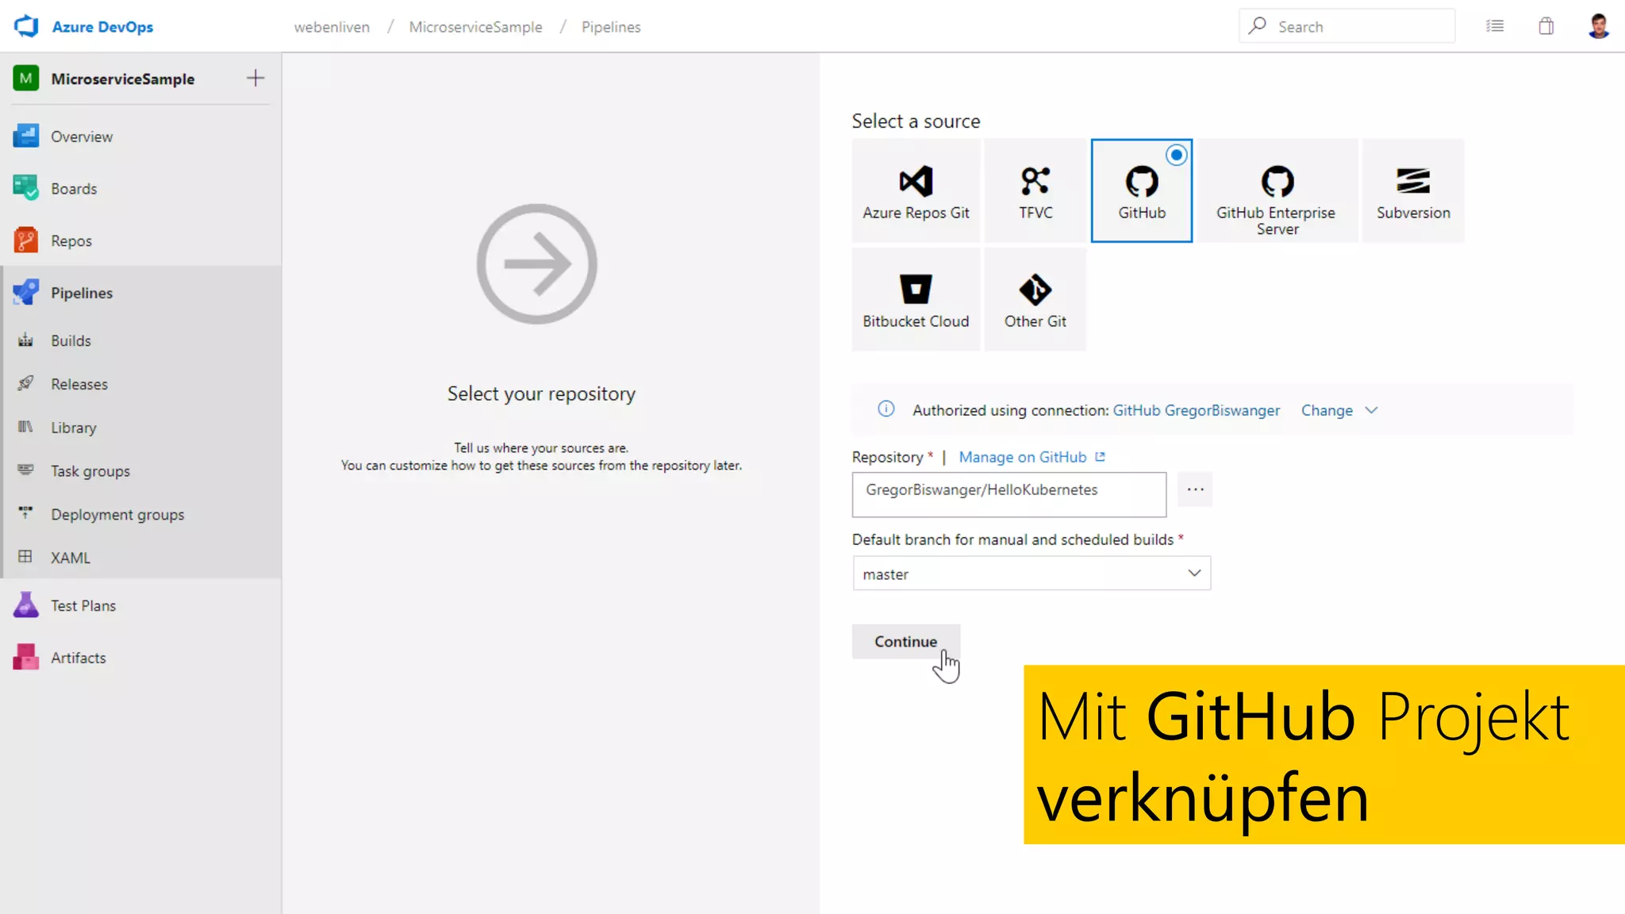Select Bitbucket Cloud source
This screenshot has height=914, width=1625.
(x=916, y=299)
